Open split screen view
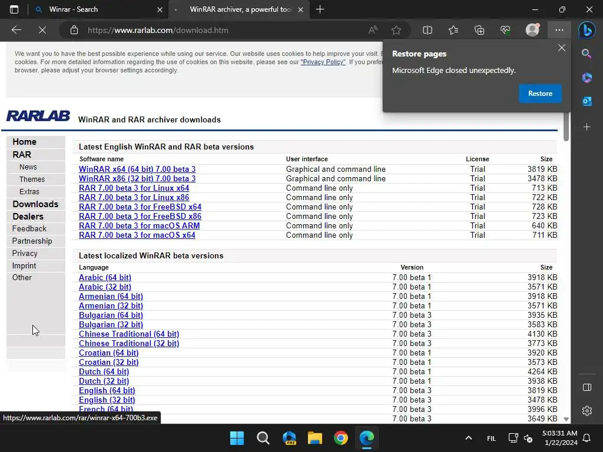 (x=428, y=30)
